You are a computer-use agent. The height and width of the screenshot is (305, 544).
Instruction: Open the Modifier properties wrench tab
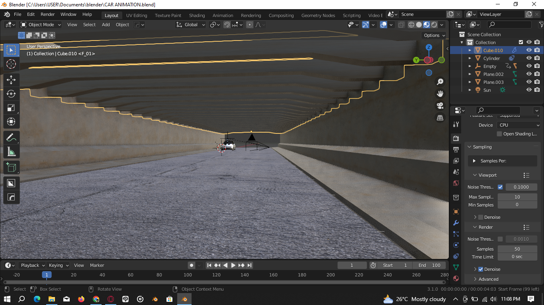coord(456,223)
